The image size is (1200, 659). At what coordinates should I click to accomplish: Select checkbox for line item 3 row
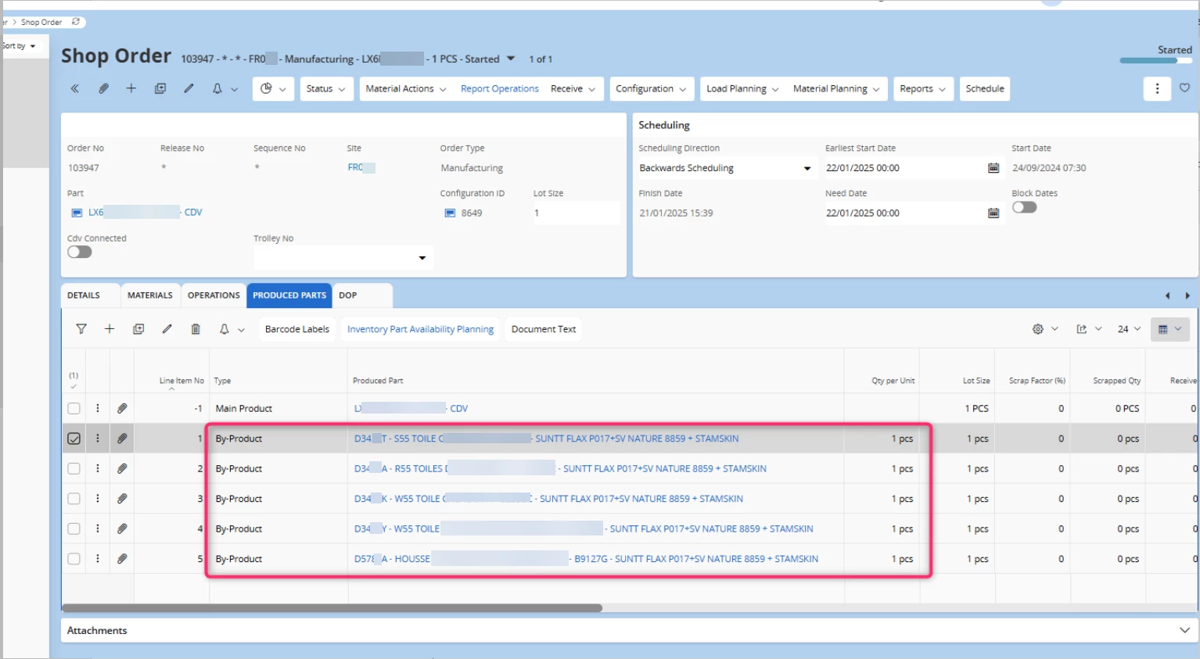point(74,499)
